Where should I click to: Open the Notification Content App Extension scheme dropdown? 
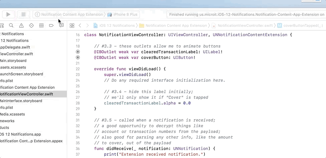pos(69,14)
